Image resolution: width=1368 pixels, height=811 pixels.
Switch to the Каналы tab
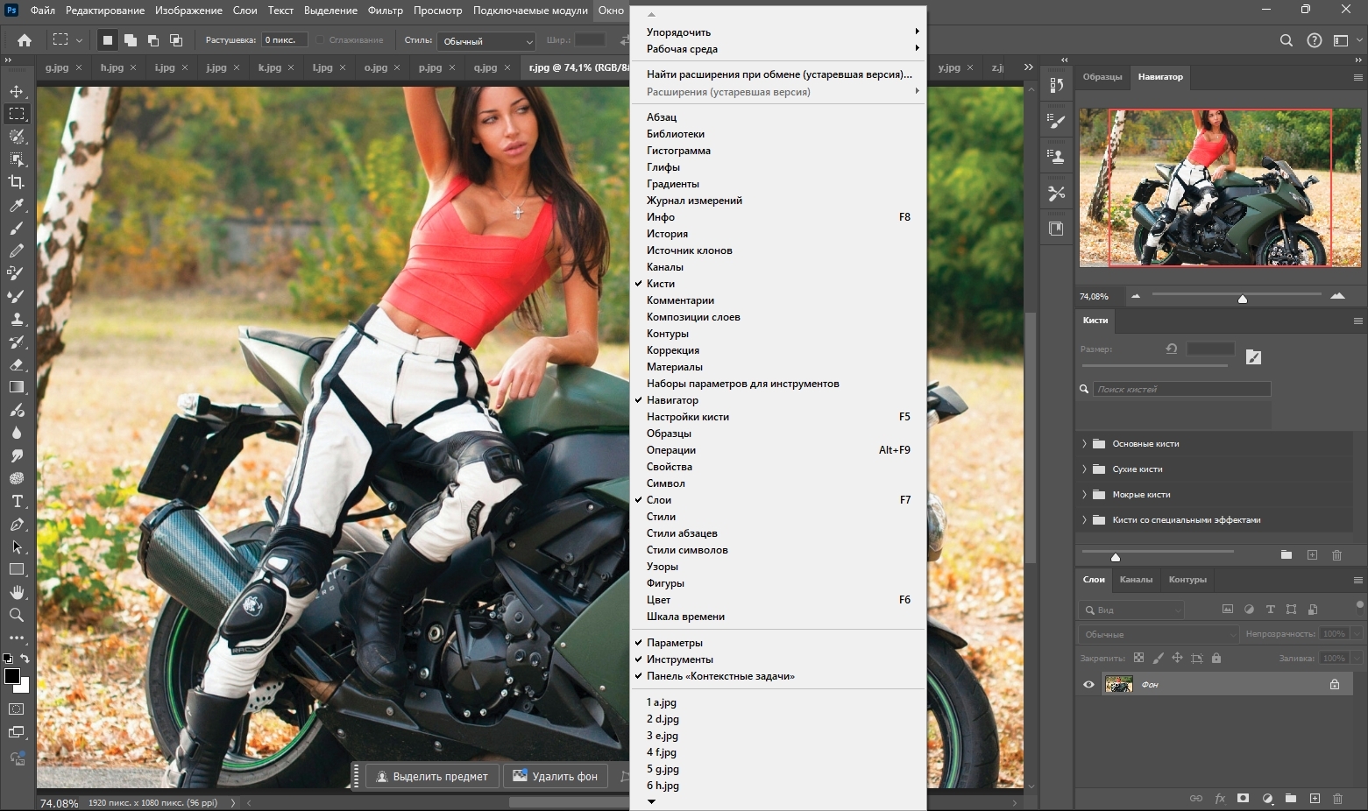(x=1136, y=580)
